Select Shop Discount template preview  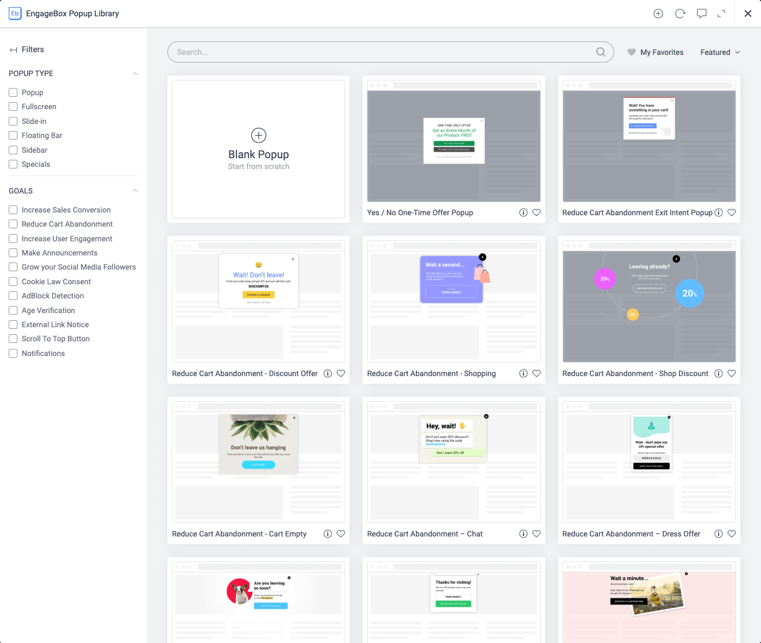pos(649,302)
